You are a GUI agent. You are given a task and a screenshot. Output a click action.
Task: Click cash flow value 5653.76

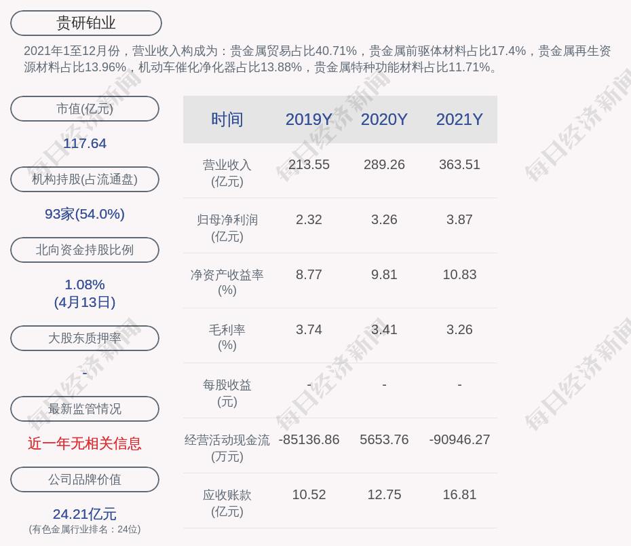coord(384,439)
